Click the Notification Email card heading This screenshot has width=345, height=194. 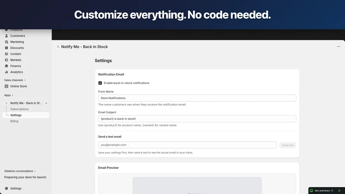(111, 74)
